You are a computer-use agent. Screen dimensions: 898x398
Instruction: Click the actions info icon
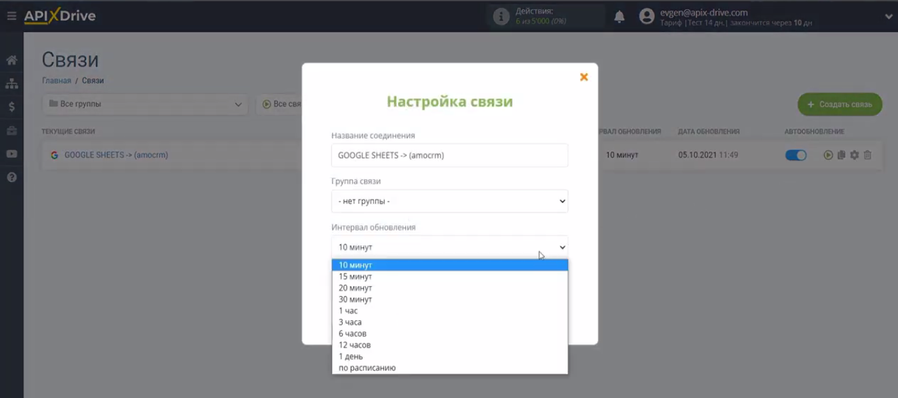pyautogui.click(x=501, y=17)
